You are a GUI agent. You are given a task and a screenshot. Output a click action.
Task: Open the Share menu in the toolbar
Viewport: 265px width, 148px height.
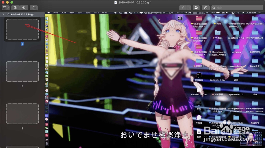(34, 8)
